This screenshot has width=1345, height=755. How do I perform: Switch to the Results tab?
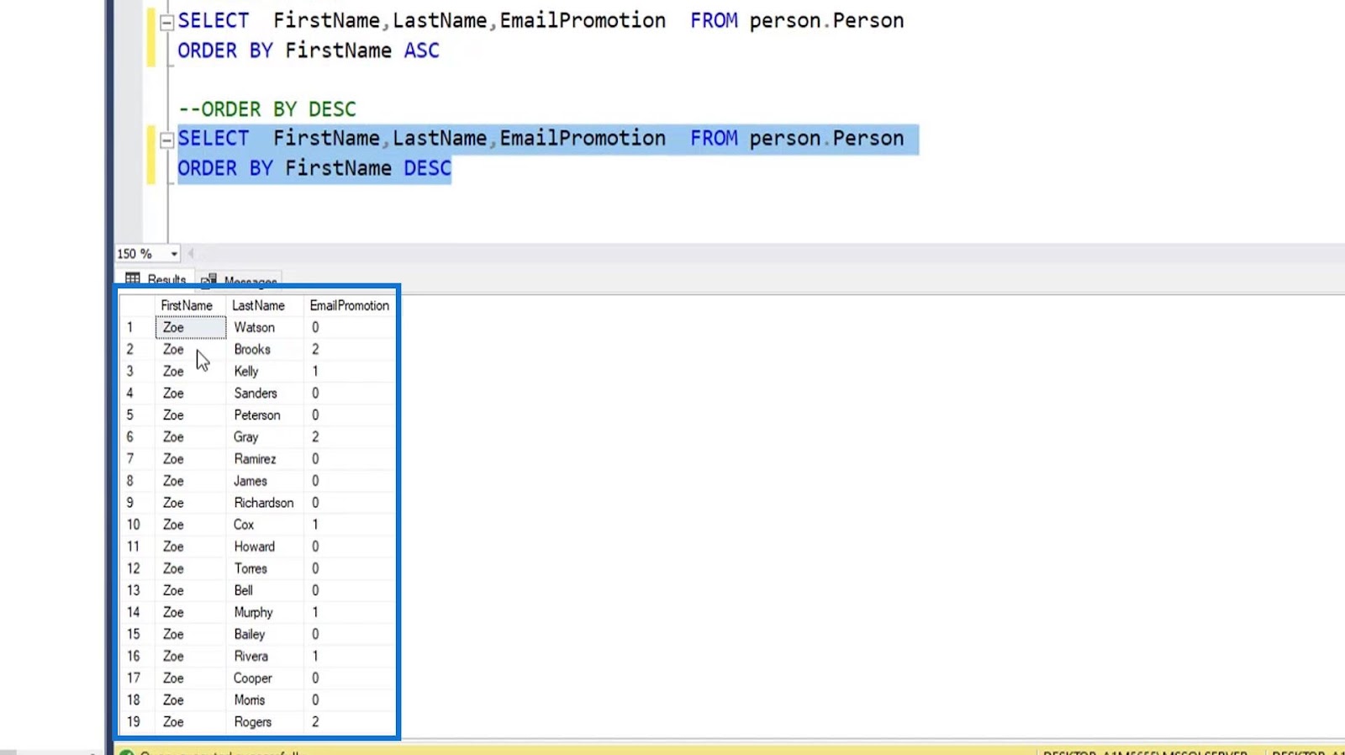(156, 279)
